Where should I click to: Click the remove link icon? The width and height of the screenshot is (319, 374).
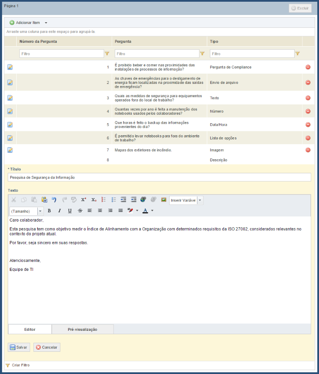pos(153,200)
